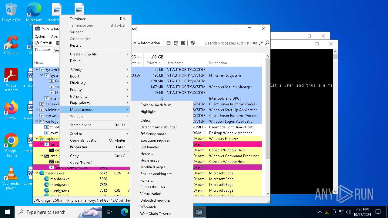Choose Suspend from context menu
The width and height of the screenshot is (388, 218).
pyautogui.click(x=96, y=32)
